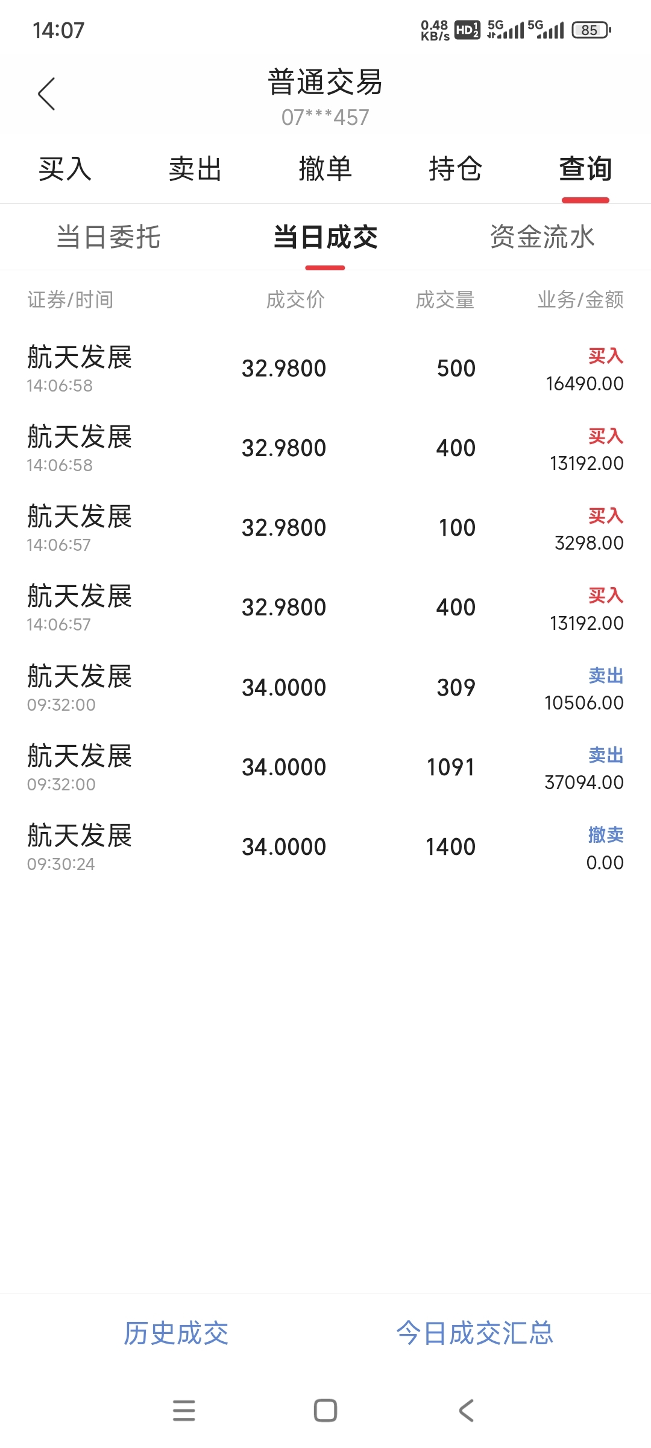The height and width of the screenshot is (1448, 651).
Task: Open the 撤卖 1400-share record
Action: [325, 847]
